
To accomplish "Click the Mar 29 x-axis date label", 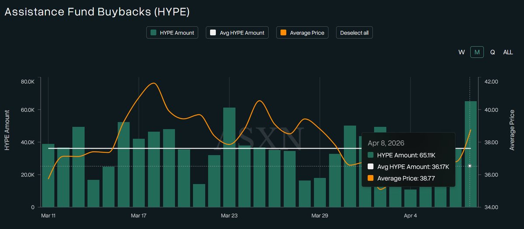I will pos(319,215).
